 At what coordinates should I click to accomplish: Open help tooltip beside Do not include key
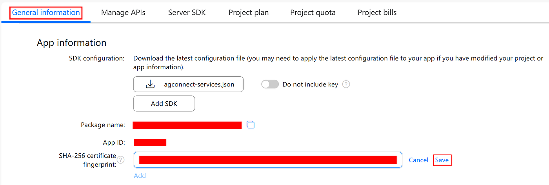point(346,84)
